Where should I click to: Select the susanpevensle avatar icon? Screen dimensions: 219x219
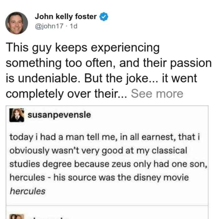(17, 115)
